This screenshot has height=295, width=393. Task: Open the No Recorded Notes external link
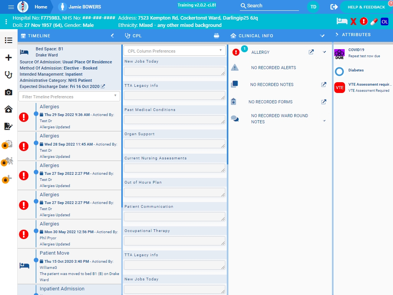pyautogui.click(x=324, y=85)
